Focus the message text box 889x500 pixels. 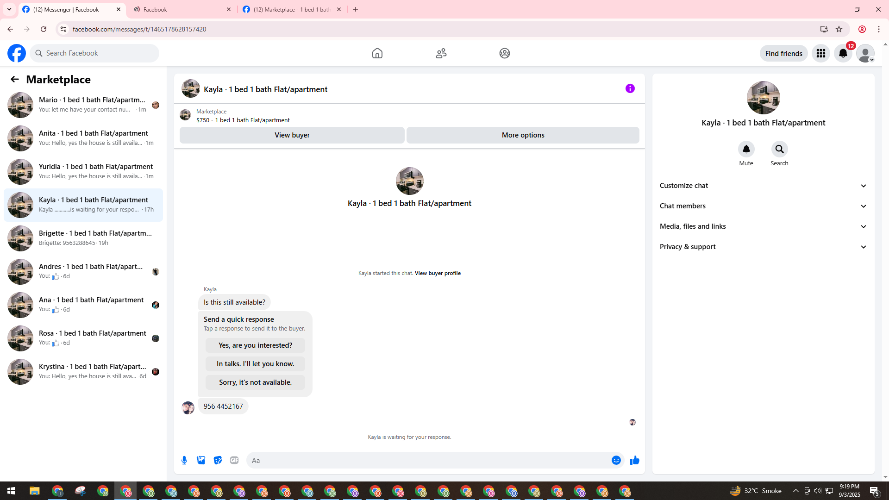pos(430,460)
